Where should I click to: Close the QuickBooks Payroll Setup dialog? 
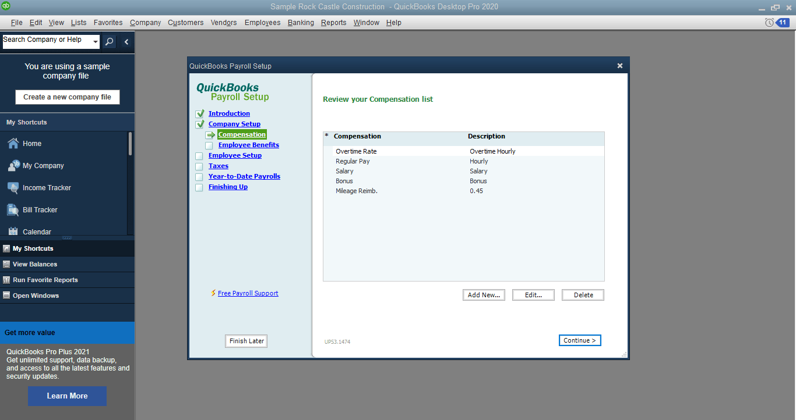coord(620,66)
